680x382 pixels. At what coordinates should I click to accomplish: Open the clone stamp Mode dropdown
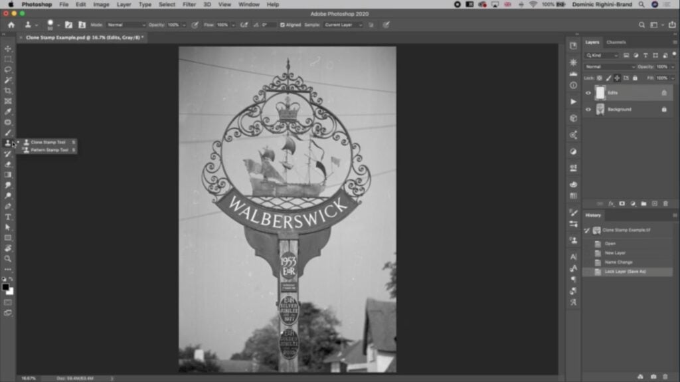click(126, 25)
